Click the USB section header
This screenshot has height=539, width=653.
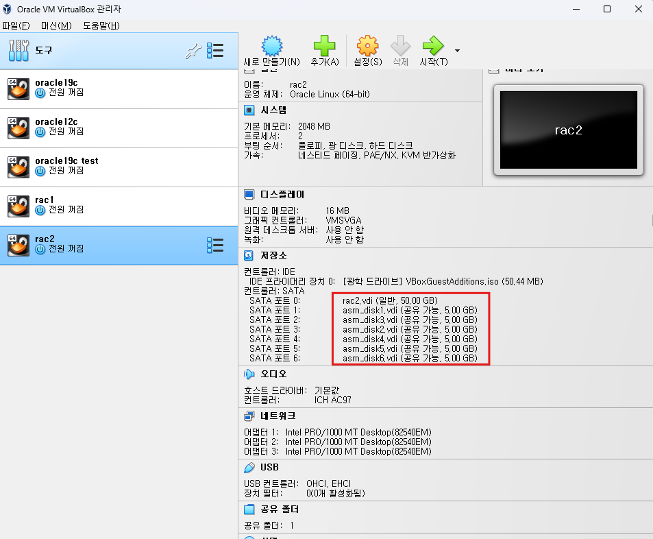click(269, 468)
